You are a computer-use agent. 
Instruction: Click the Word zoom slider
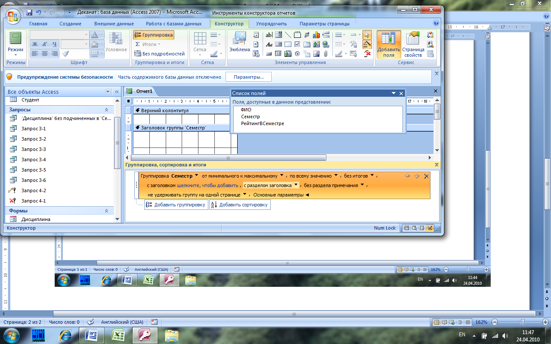pyautogui.click(x=523, y=322)
